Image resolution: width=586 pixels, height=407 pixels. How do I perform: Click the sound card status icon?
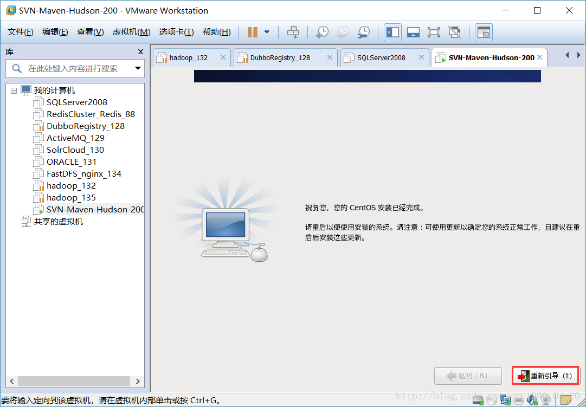pyautogui.click(x=532, y=400)
